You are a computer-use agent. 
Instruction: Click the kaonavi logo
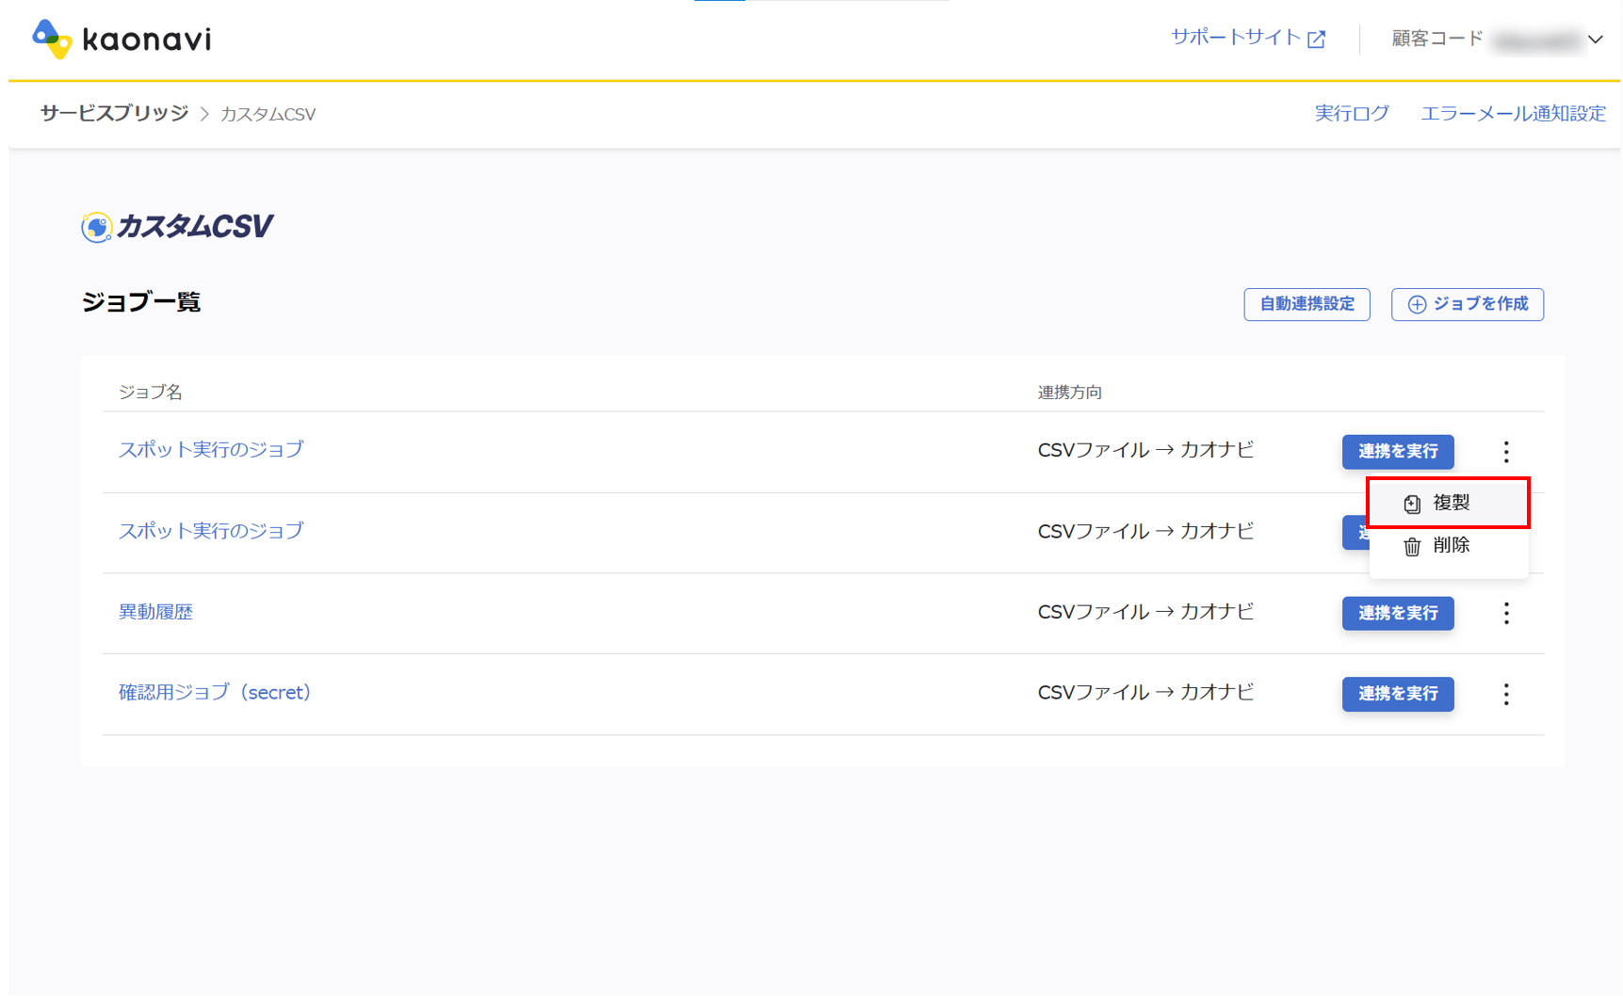coord(122,40)
